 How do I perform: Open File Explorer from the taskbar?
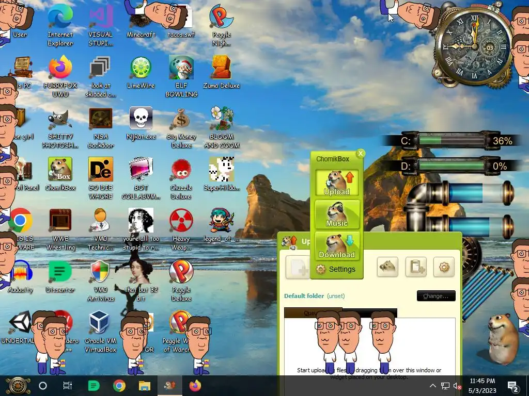tap(145, 386)
